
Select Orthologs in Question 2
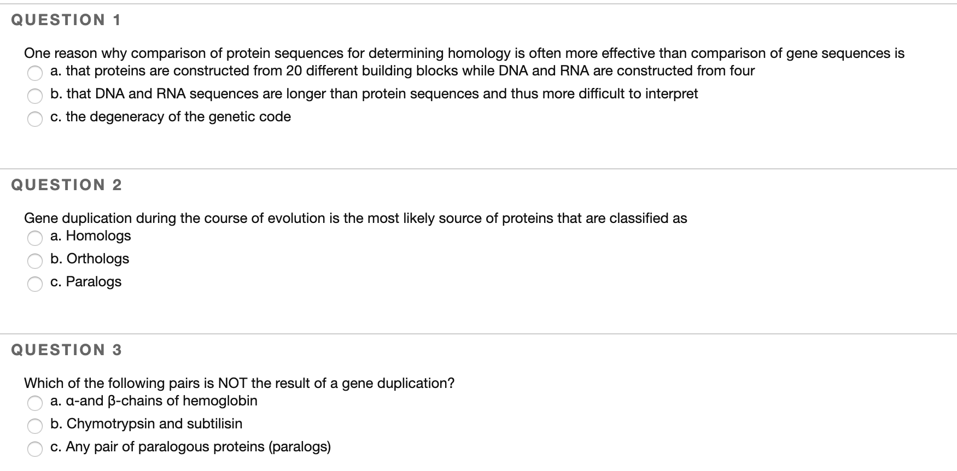click(35, 262)
